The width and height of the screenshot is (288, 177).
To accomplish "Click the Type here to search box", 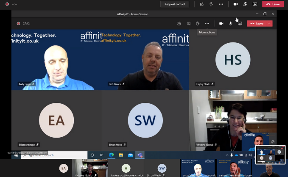I will pos(54,155).
